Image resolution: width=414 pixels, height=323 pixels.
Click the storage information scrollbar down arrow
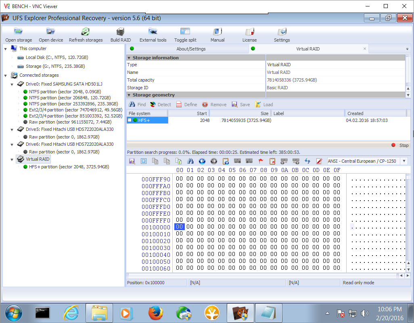408,95
